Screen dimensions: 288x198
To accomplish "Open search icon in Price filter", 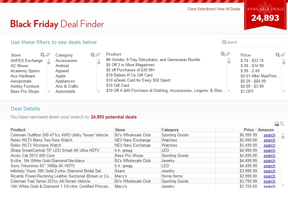I will click(x=278, y=55).
